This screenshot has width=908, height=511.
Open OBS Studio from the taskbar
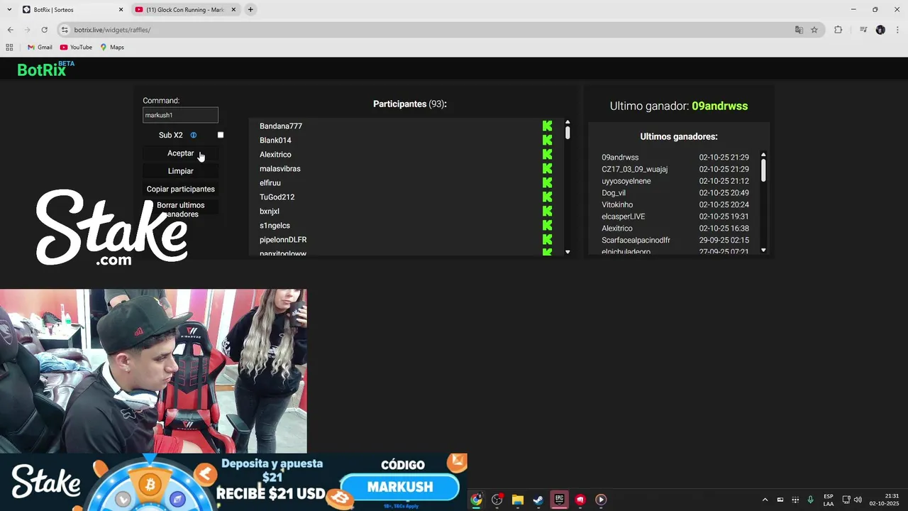(497, 500)
